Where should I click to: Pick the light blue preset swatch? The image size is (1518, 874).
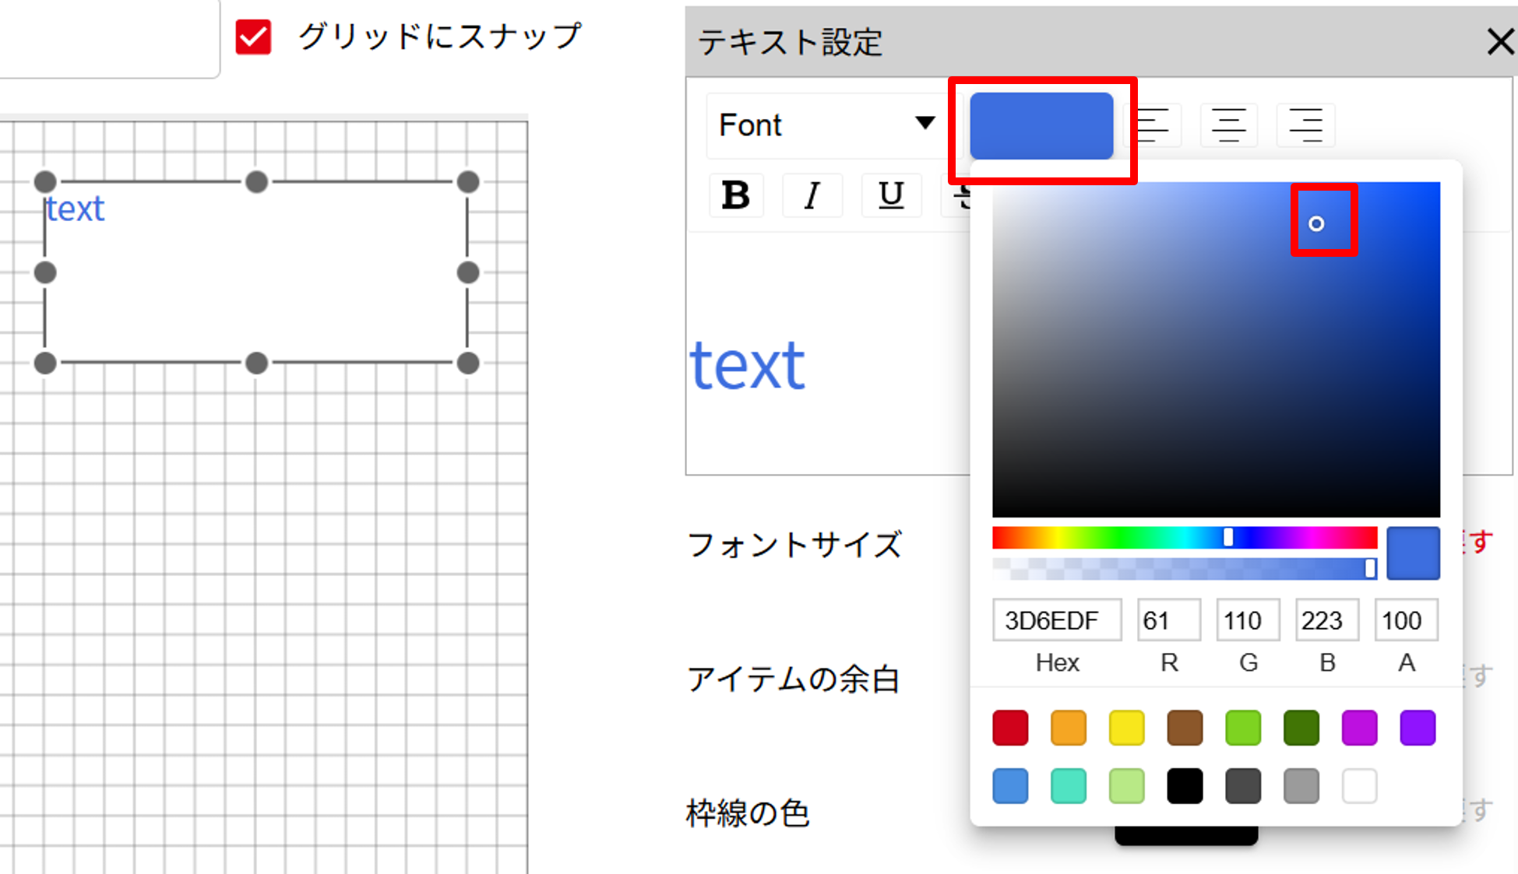(x=1010, y=786)
